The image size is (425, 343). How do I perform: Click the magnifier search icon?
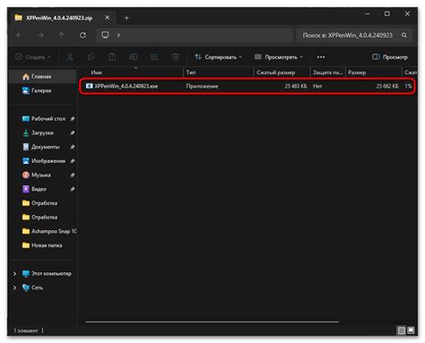click(404, 35)
